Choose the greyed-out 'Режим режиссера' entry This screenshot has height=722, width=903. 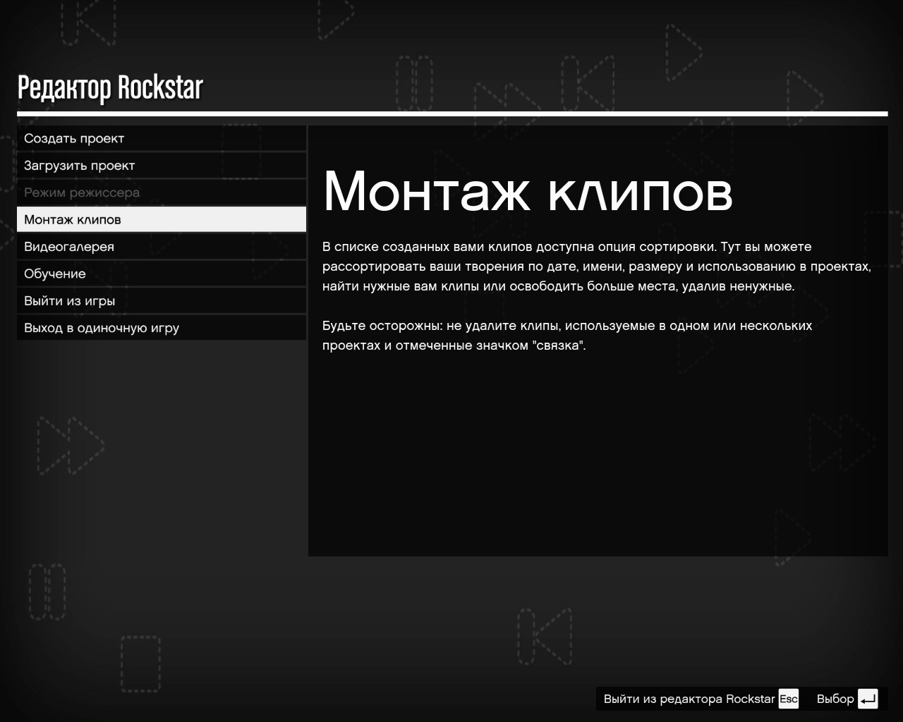pyautogui.click(x=162, y=192)
